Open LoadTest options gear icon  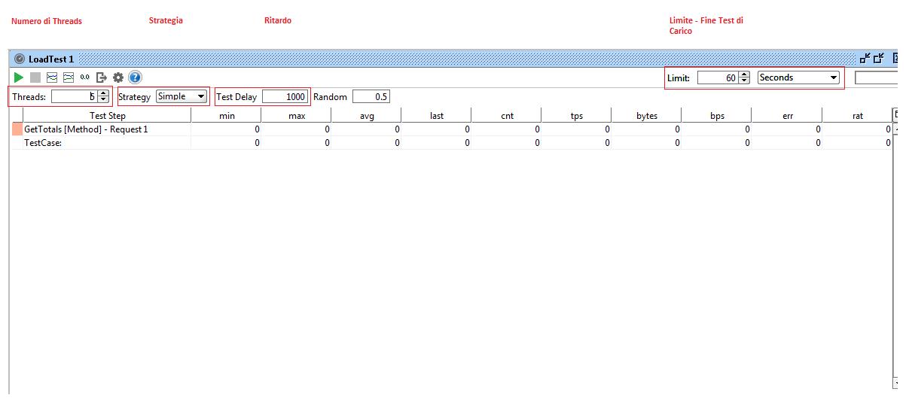pos(118,77)
